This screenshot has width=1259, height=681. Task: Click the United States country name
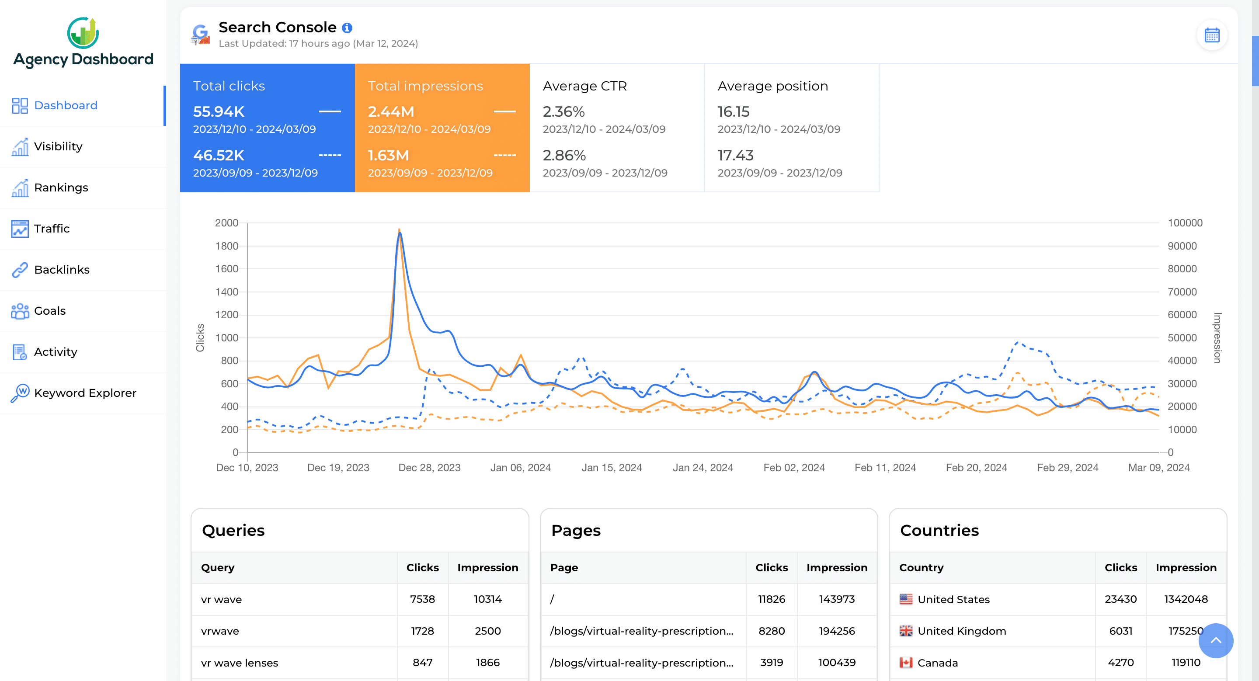[x=953, y=599]
